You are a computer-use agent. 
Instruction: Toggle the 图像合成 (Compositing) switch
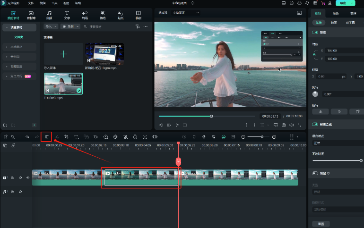point(315,124)
